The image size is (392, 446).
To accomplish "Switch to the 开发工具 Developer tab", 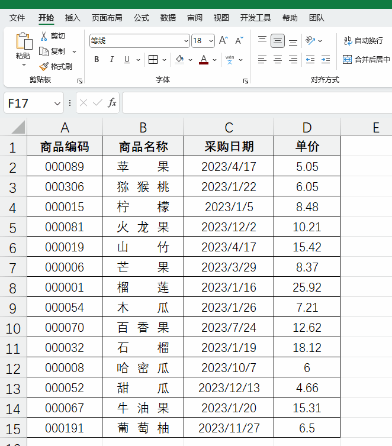I will [x=255, y=18].
